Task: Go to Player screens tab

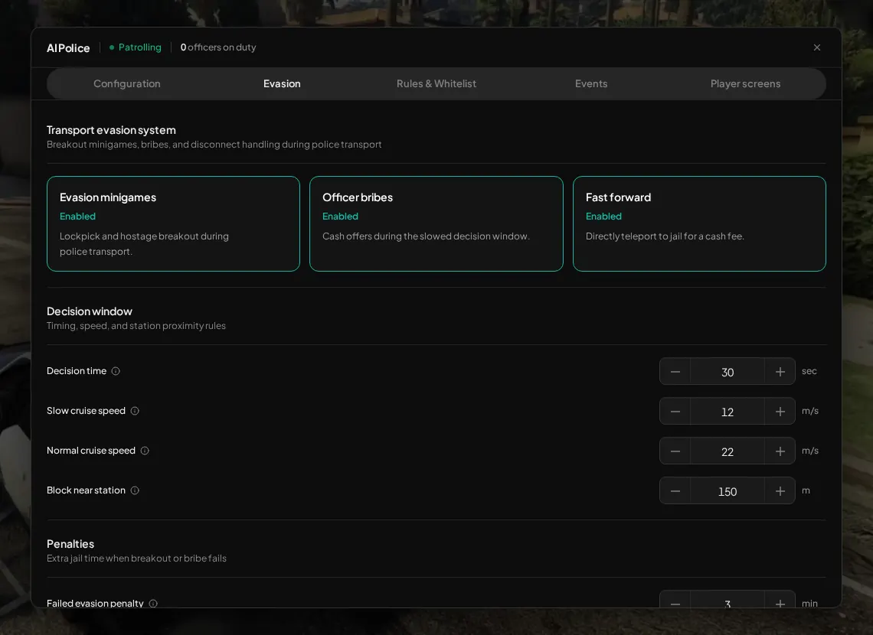Action: pyautogui.click(x=745, y=83)
